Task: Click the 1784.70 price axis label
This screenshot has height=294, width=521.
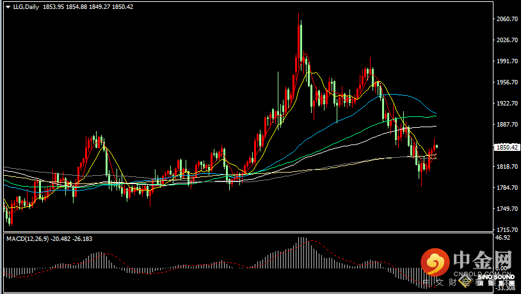Action: click(508, 187)
